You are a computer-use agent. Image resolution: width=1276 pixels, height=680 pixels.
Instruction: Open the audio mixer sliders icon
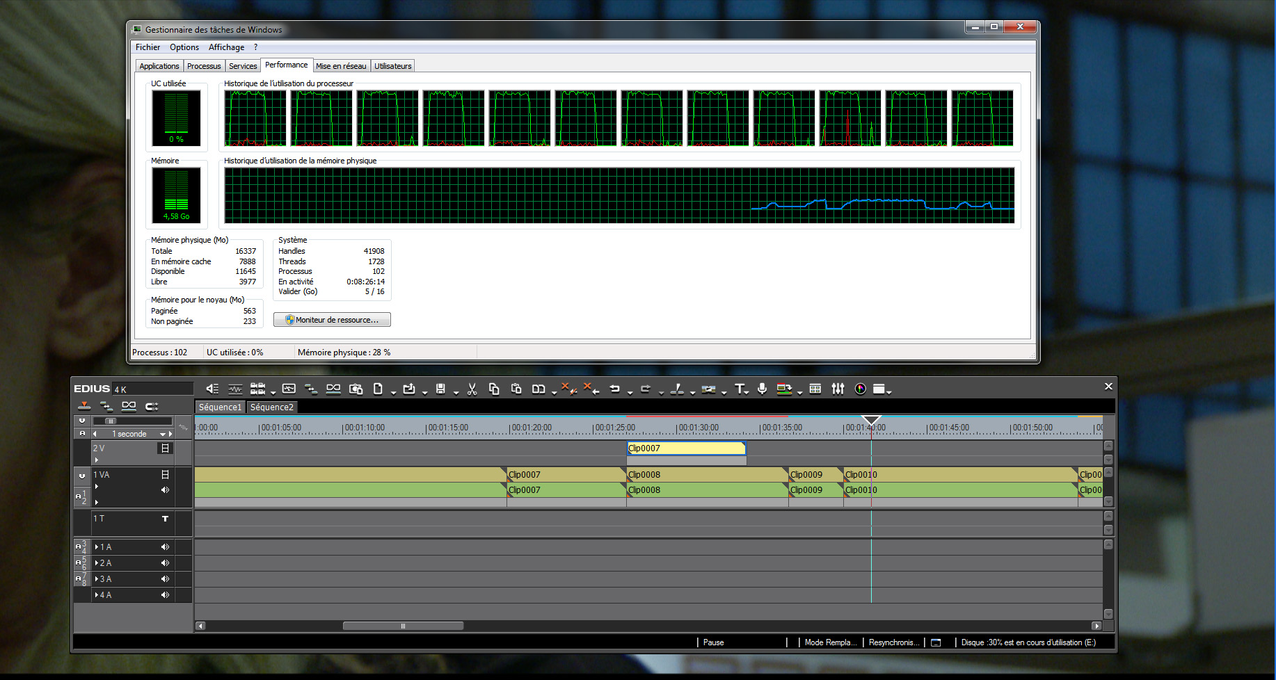click(x=838, y=389)
